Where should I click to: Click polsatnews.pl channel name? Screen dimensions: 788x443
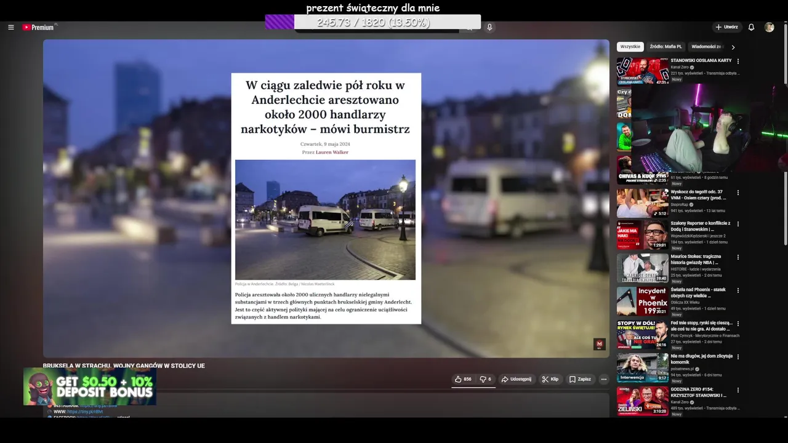[x=682, y=369]
